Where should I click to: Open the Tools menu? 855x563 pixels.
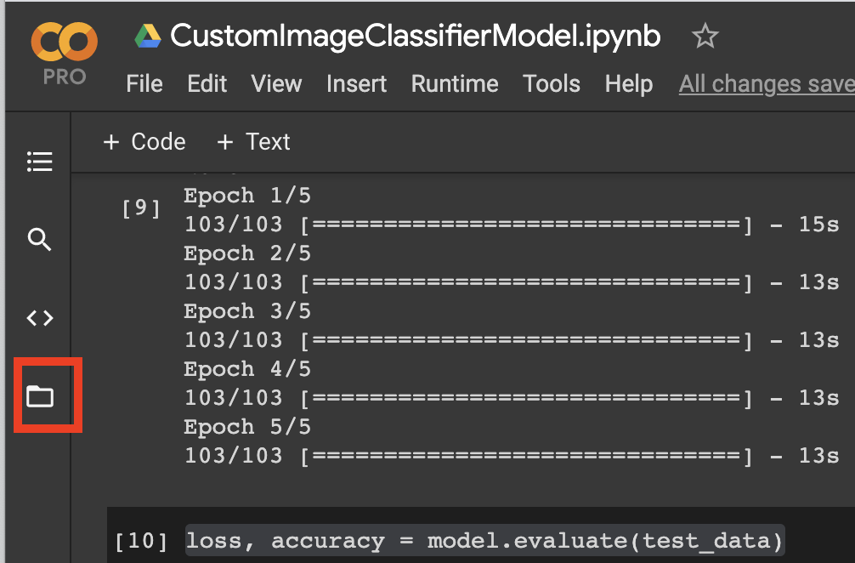552,84
